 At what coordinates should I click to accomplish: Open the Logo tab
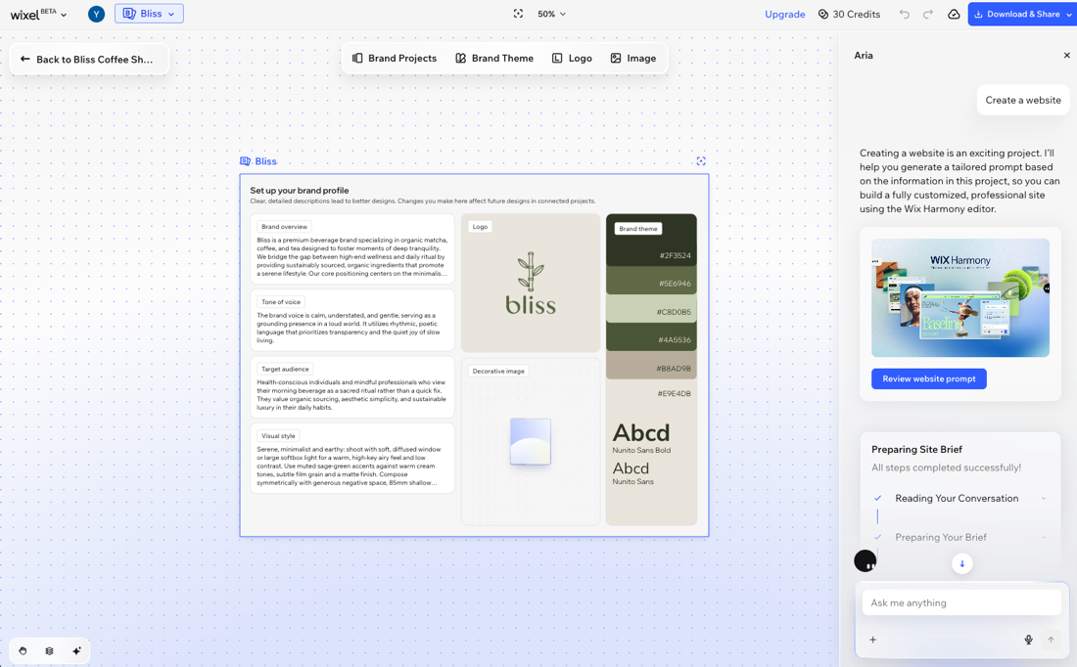(x=572, y=59)
